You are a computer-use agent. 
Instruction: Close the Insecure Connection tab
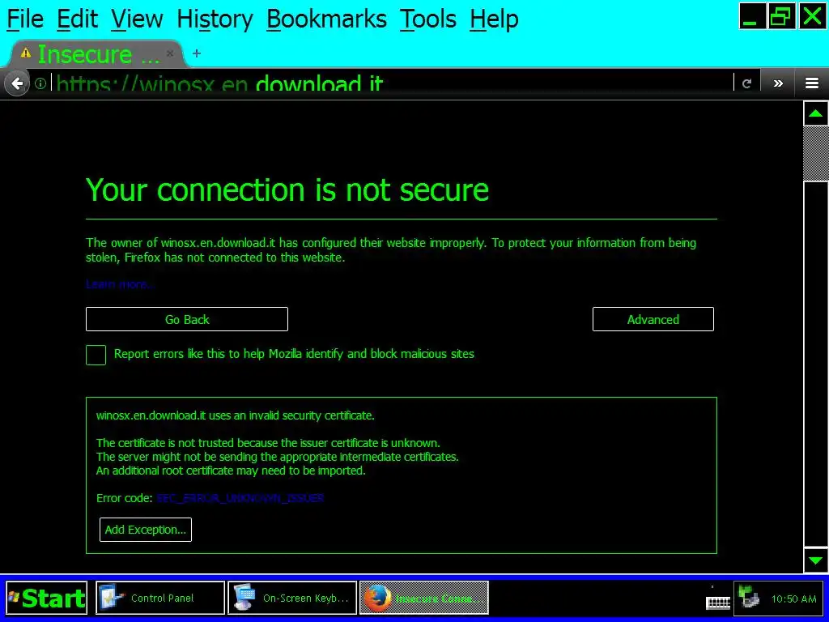point(170,53)
